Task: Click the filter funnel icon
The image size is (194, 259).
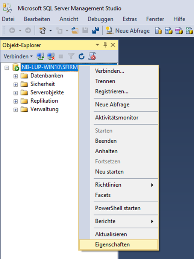Action: coord(71,56)
